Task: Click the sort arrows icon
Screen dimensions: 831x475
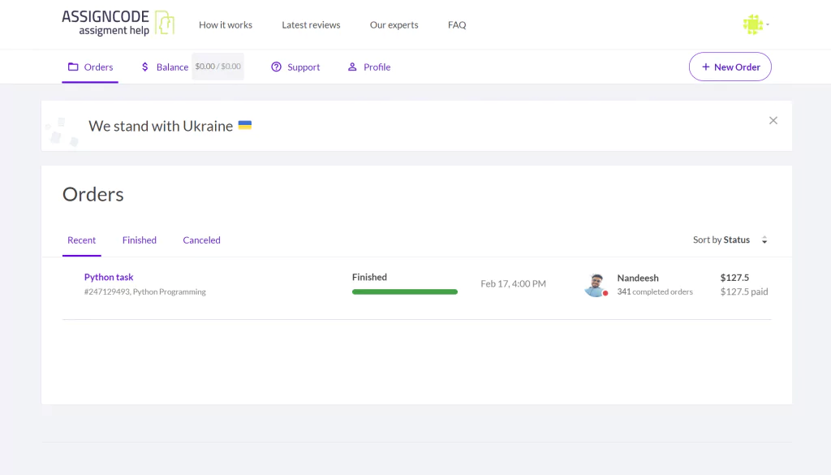Action: [x=764, y=240]
